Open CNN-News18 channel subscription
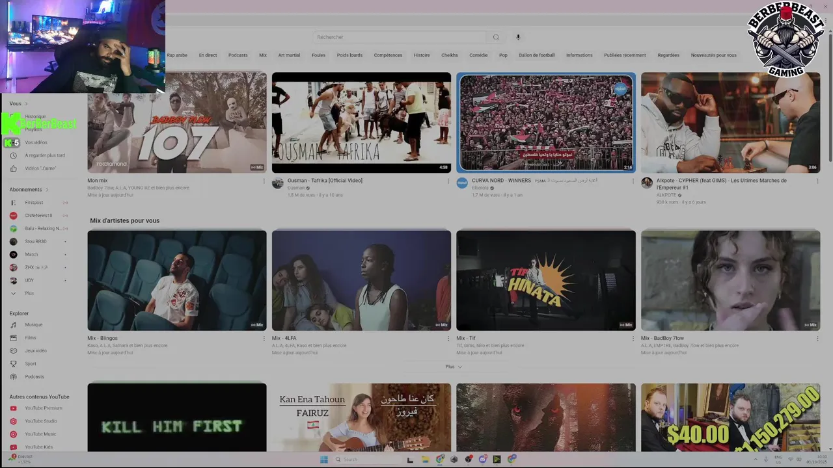The height and width of the screenshot is (468, 833). [x=39, y=216]
